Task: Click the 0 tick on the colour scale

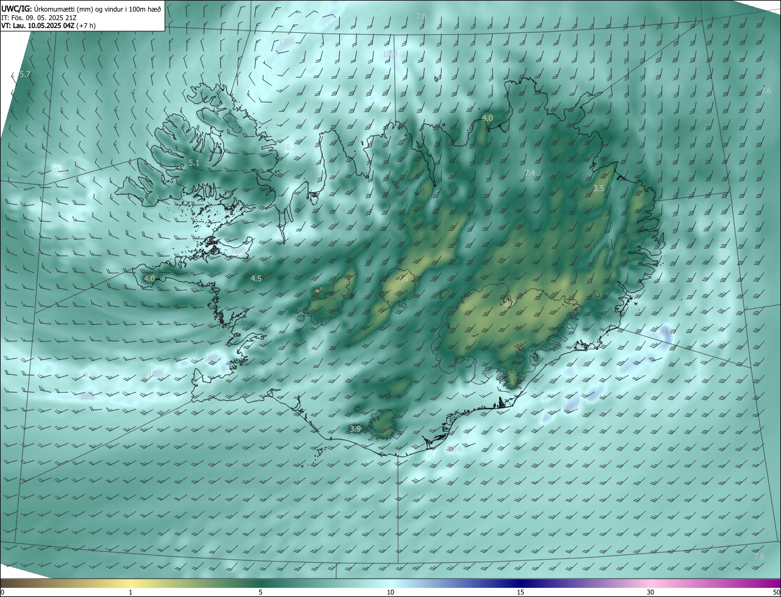Action: [x=2, y=592]
